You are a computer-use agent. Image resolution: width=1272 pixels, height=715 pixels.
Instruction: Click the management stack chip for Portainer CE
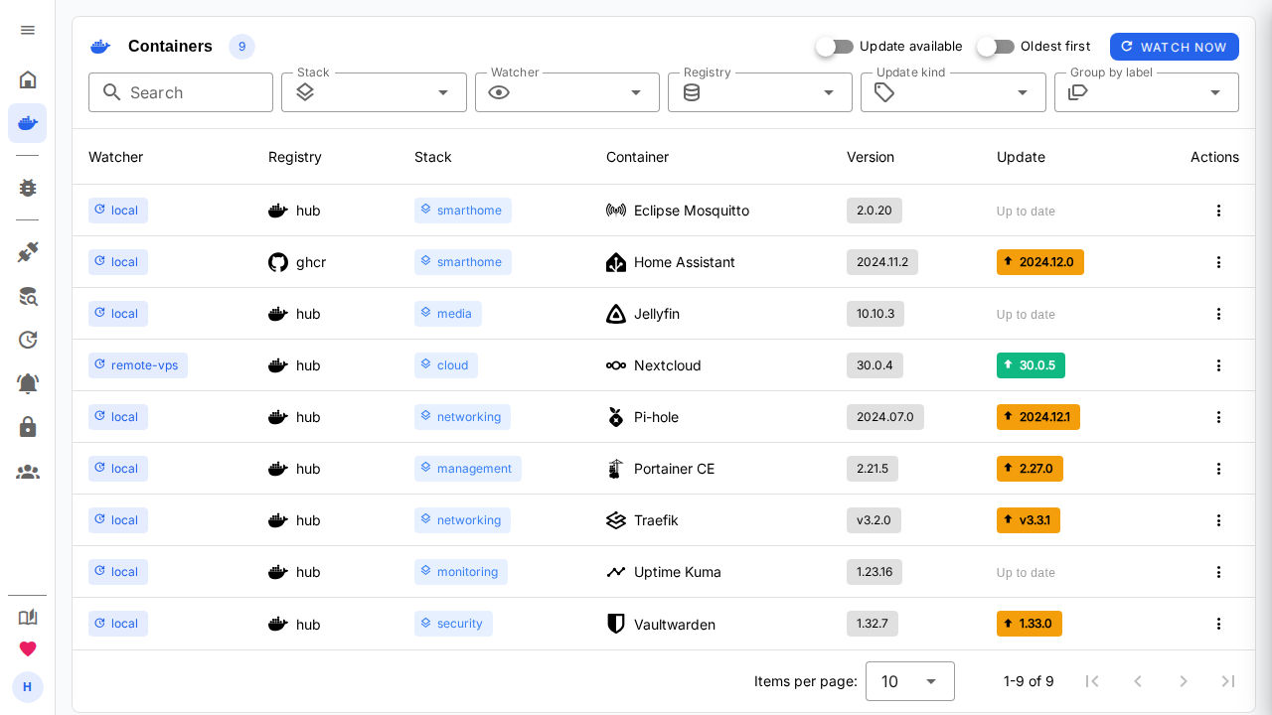click(x=468, y=469)
